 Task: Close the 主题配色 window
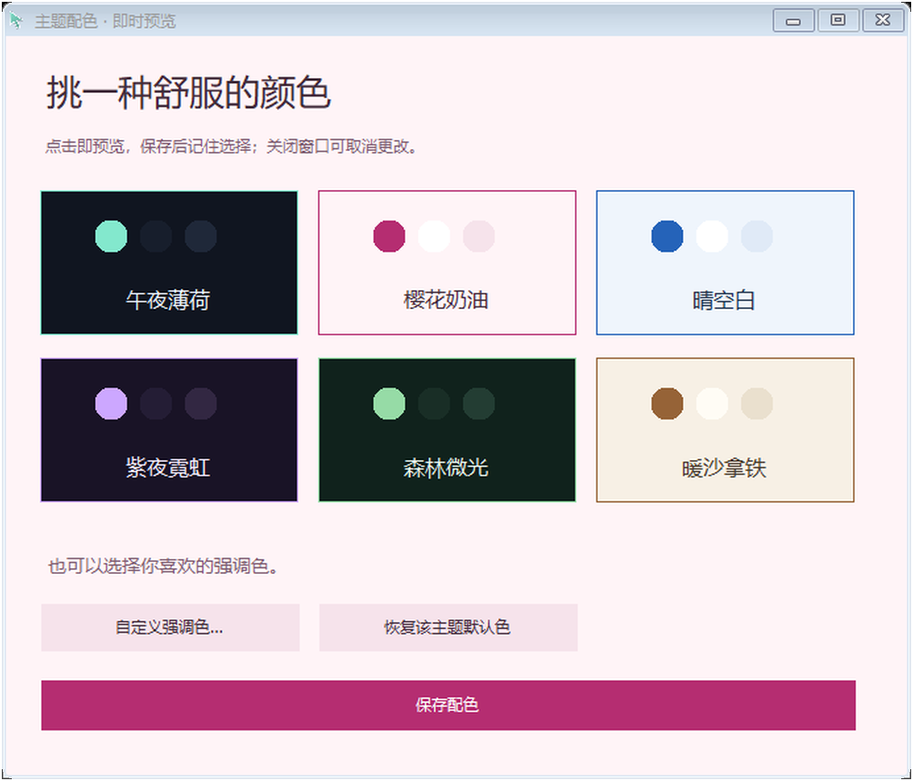coord(883,20)
